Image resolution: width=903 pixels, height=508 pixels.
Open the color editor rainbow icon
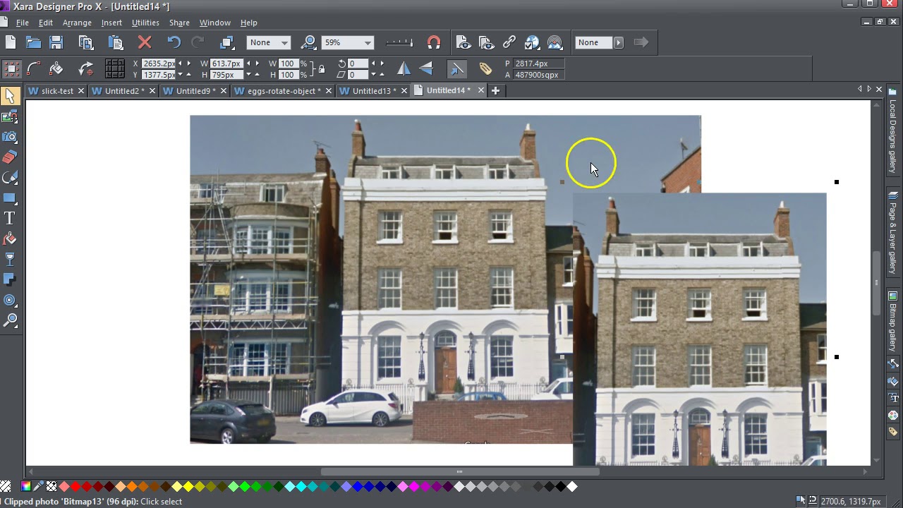(26, 486)
